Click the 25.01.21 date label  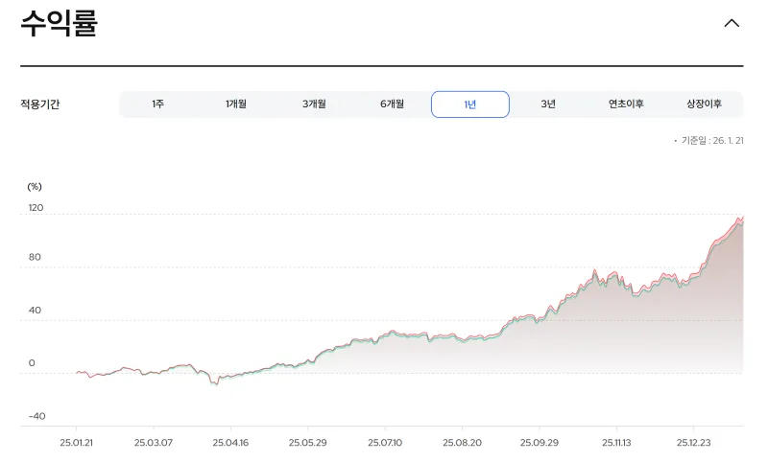pyautogui.click(x=77, y=443)
